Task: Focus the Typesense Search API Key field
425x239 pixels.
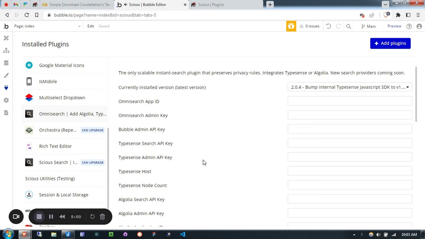Action: coord(350,143)
